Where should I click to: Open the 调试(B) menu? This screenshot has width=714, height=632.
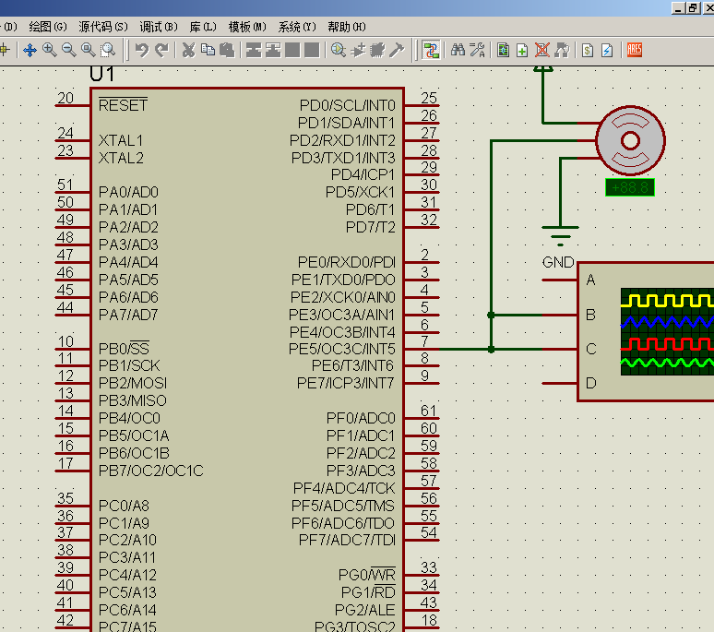tap(159, 27)
